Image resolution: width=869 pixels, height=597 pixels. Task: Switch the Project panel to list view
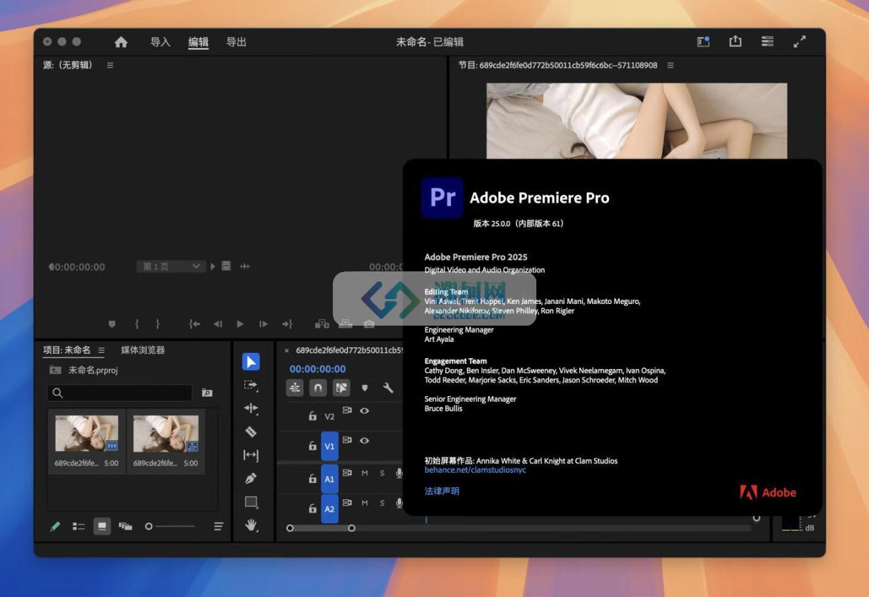pos(79,526)
